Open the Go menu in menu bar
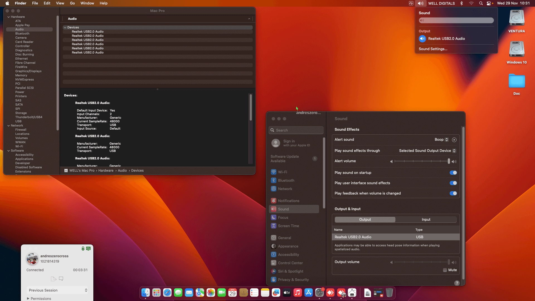This screenshot has width=535, height=301. (x=72, y=3)
